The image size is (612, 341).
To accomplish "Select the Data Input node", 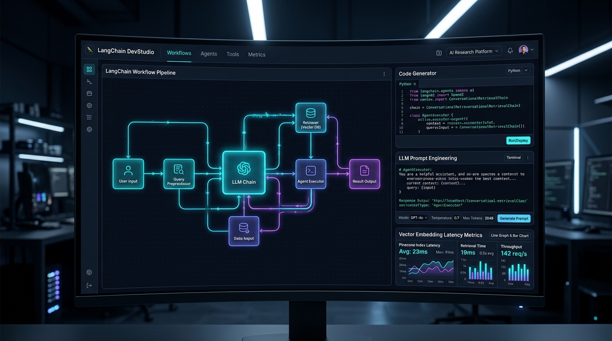I will click(244, 231).
